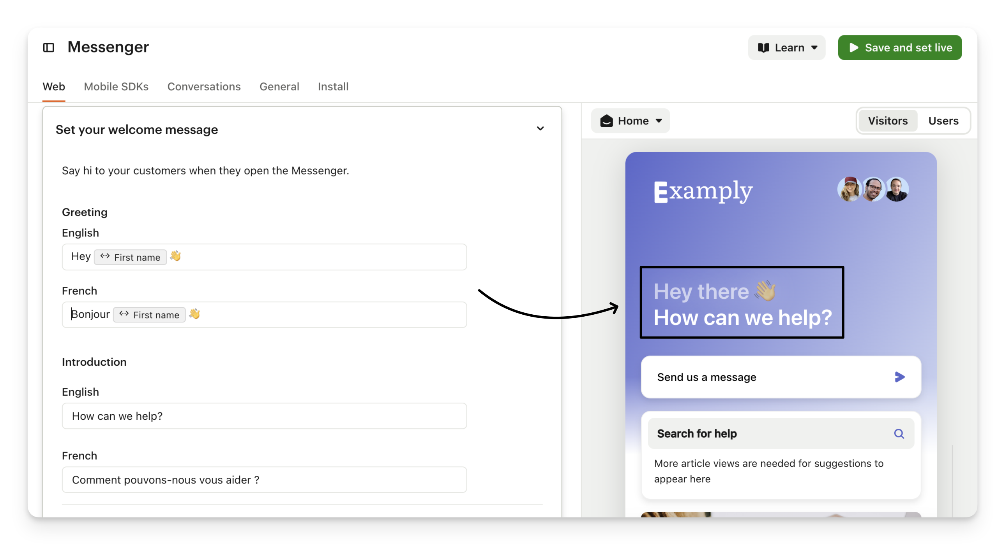Viewport: 1005px width, 545px height.
Task: Click the send arrow in Send us a message
Action: pos(900,377)
